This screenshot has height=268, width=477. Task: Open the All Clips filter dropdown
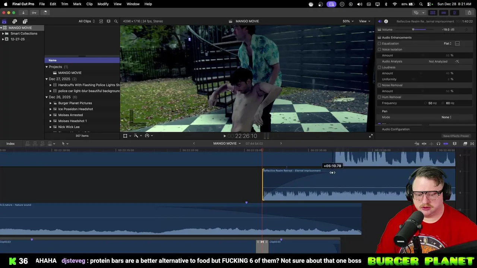[x=86, y=21]
